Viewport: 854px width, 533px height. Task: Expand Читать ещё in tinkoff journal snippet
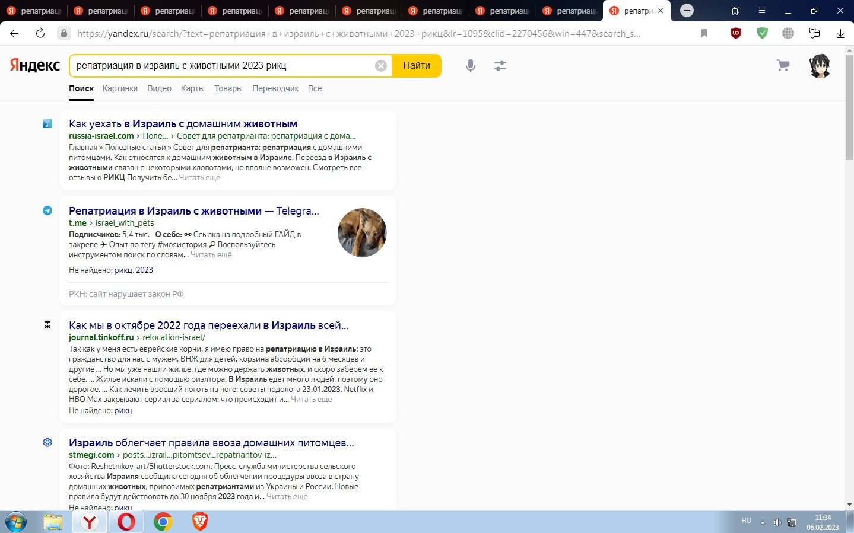click(312, 399)
